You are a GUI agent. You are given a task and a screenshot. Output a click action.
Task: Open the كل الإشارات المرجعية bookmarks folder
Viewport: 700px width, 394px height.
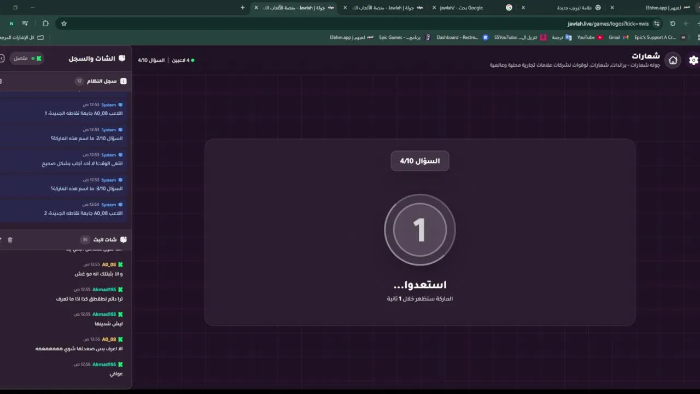(x=21, y=37)
